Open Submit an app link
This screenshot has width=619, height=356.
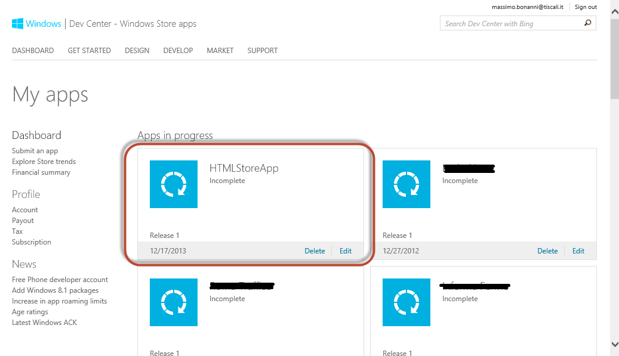pos(35,151)
